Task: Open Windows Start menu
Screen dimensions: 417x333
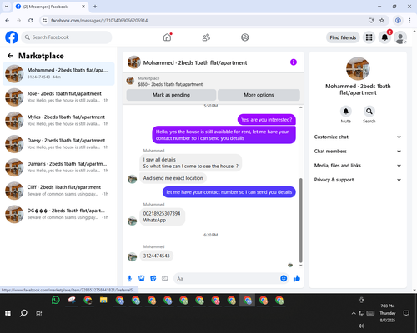Action: click(x=8, y=313)
